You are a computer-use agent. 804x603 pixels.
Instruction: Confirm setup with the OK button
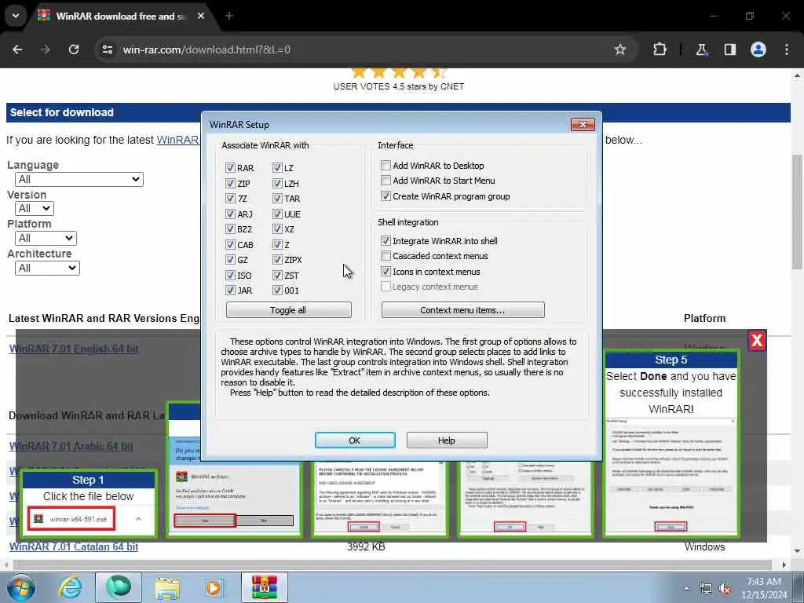pos(355,440)
